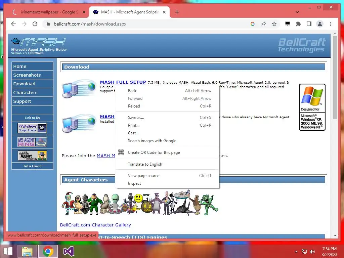Click the MASH logo in the header
Viewport: 344px width, 258px height.
pos(39,46)
